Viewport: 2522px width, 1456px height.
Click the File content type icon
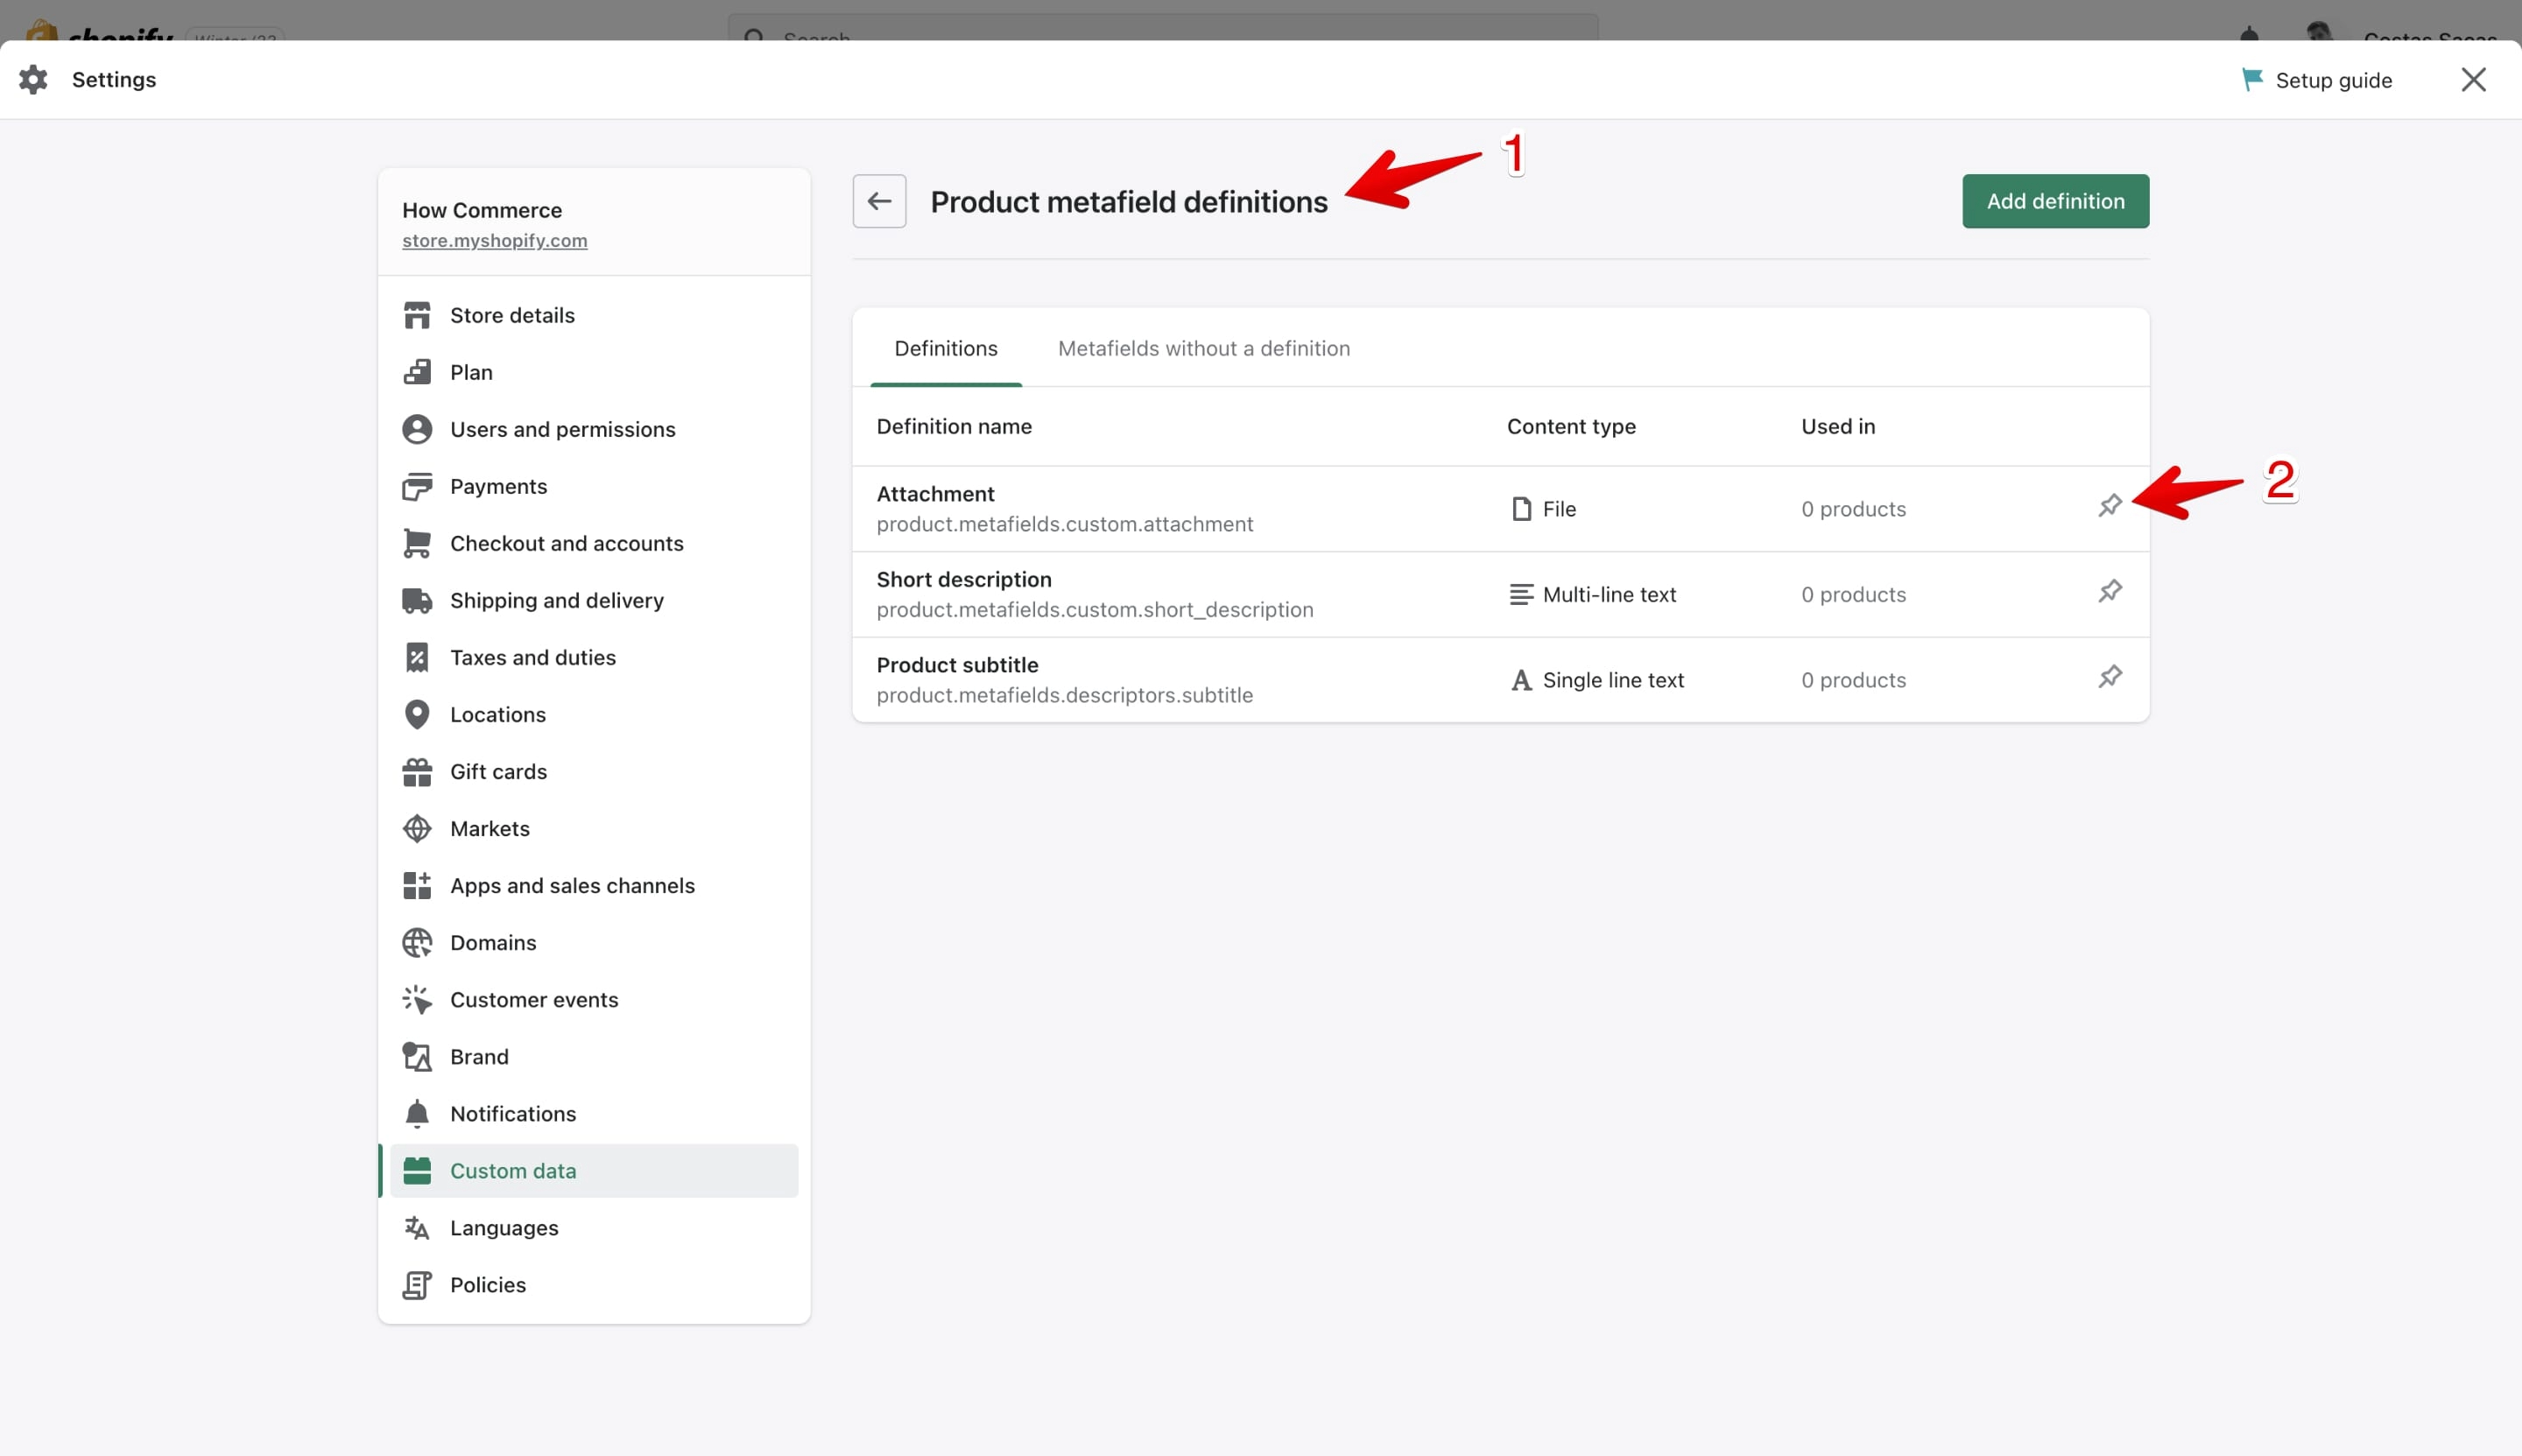[1521, 509]
